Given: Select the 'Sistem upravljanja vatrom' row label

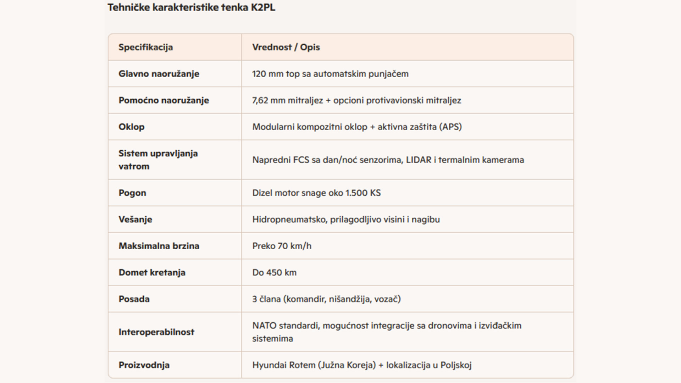Looking at the screenshot, I should 158,160.
